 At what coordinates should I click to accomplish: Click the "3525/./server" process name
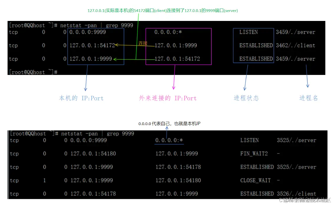pos(296,140)
